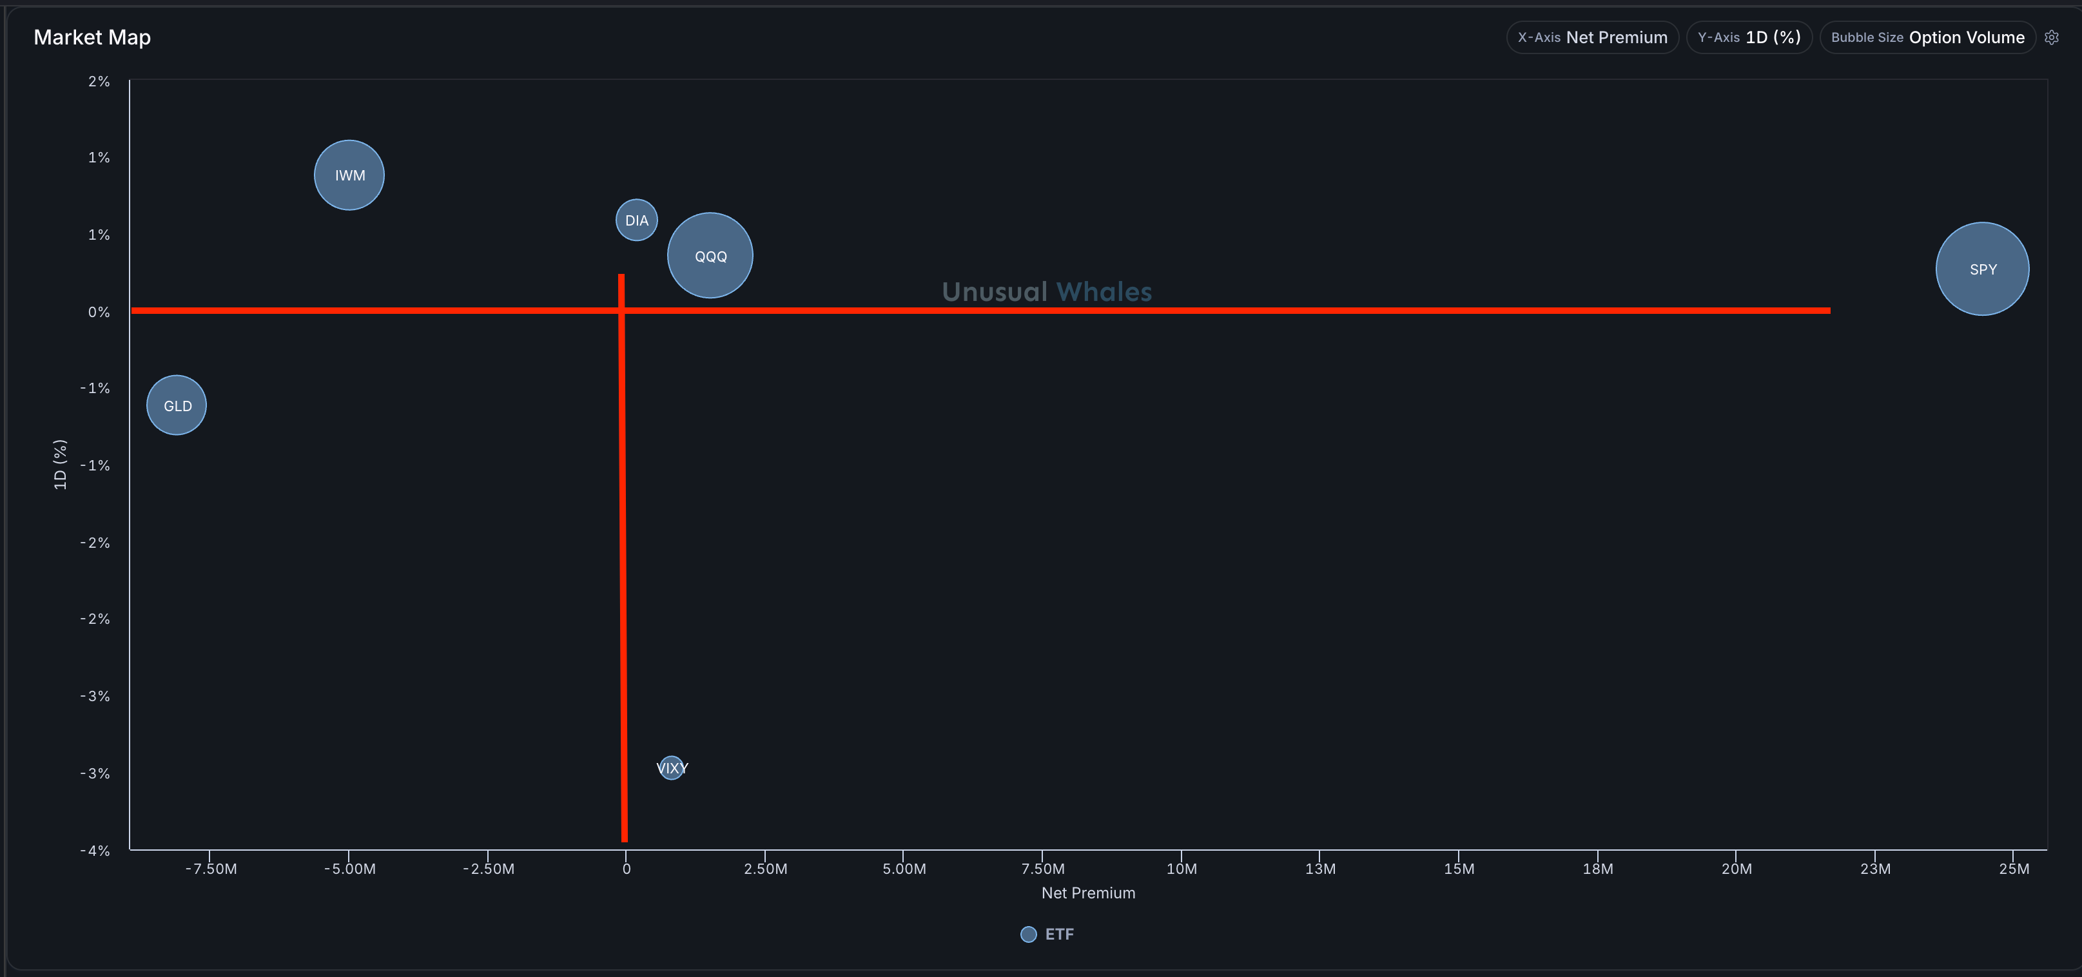
Task: Select the small VIXY bubble
Action: [671, 768]
